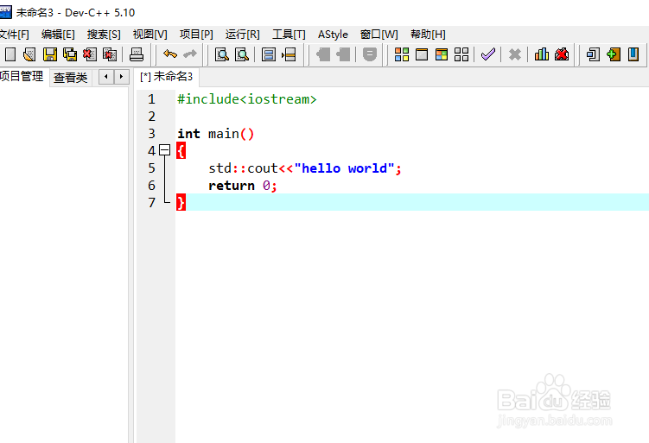Click line number 5 in the gutter
The image size is (649, 443).
pos(151,168)
